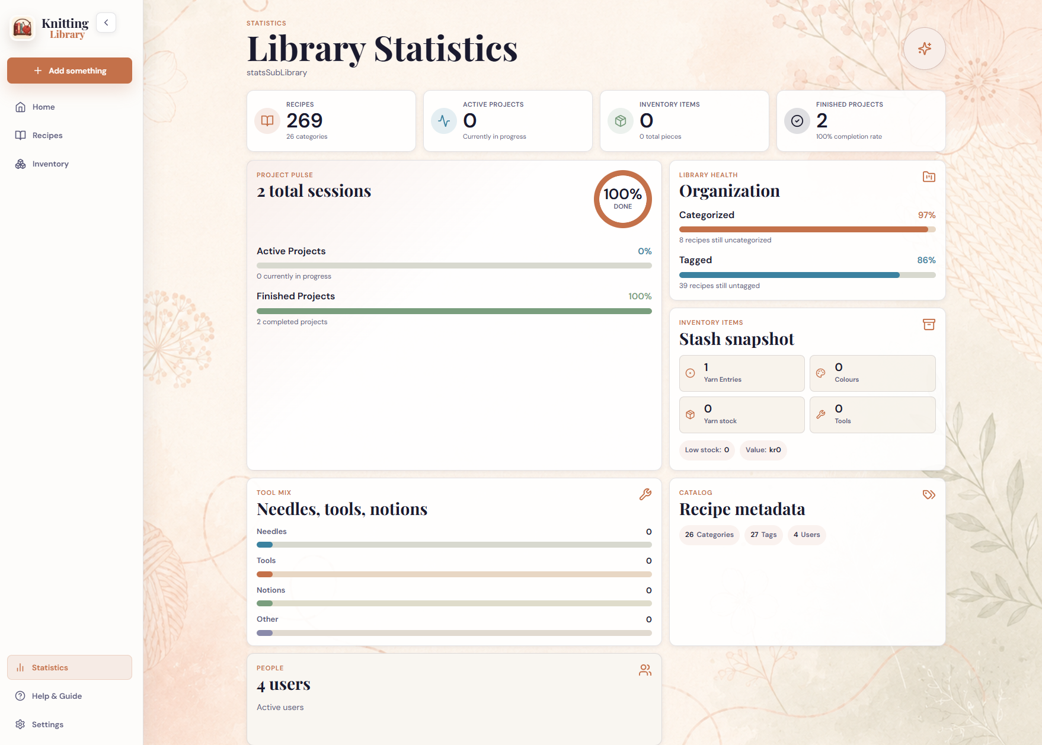Click the Yarn stock package icon

(x=690, y=415)
